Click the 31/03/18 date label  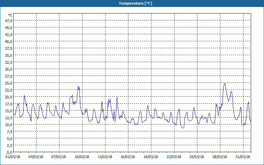click(243, 157)
